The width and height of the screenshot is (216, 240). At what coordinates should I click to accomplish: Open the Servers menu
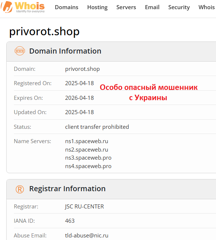coord(126,7)
